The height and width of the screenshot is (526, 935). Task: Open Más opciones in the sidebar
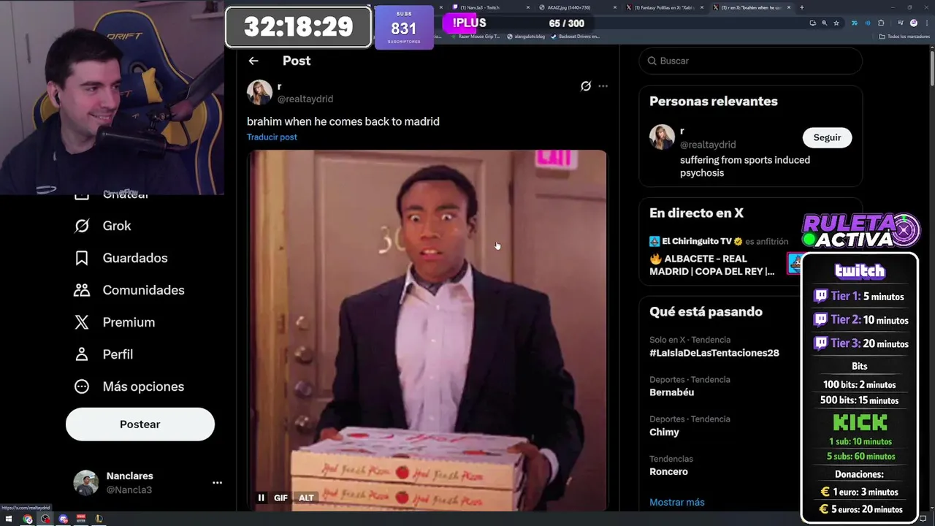[x=129, y=386]
